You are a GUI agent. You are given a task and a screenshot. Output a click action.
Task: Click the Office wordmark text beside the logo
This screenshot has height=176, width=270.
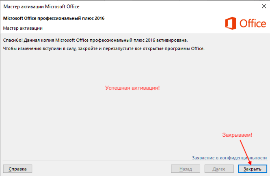(x=253, y=24)
